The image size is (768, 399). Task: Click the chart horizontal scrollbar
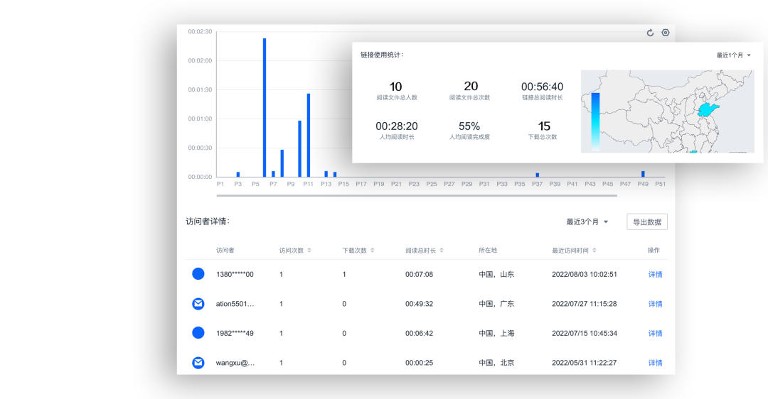pyautogui.click(x=417, y=195)
